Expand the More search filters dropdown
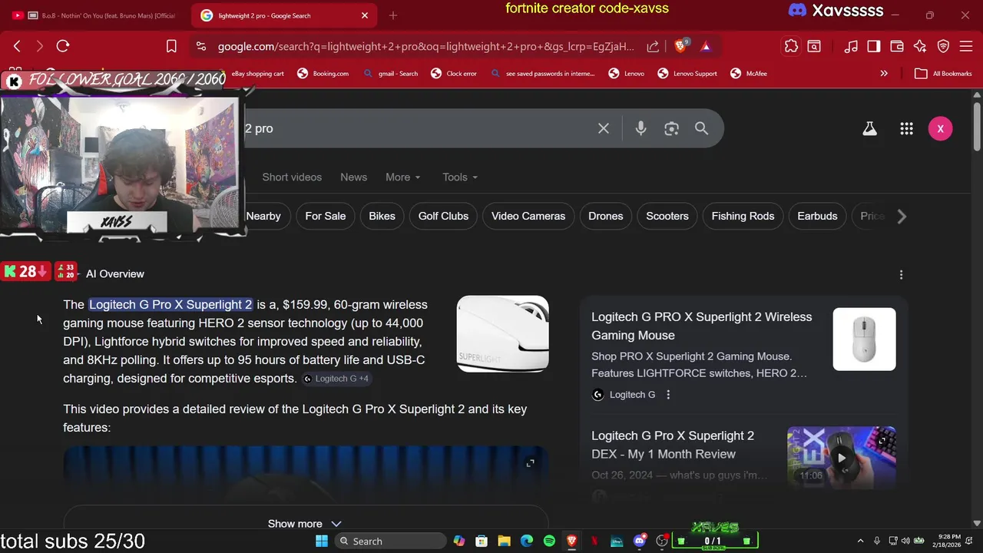This screenshot has height=553, width=983. pyautogui.click(x=403, y=177)
